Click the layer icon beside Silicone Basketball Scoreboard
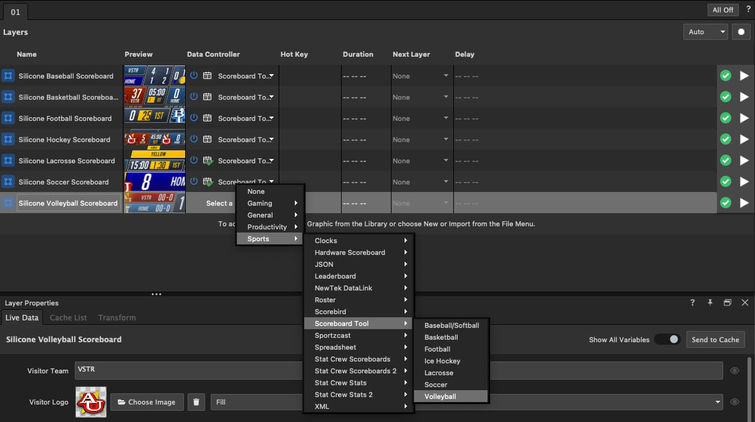 (x=8, y=97)
